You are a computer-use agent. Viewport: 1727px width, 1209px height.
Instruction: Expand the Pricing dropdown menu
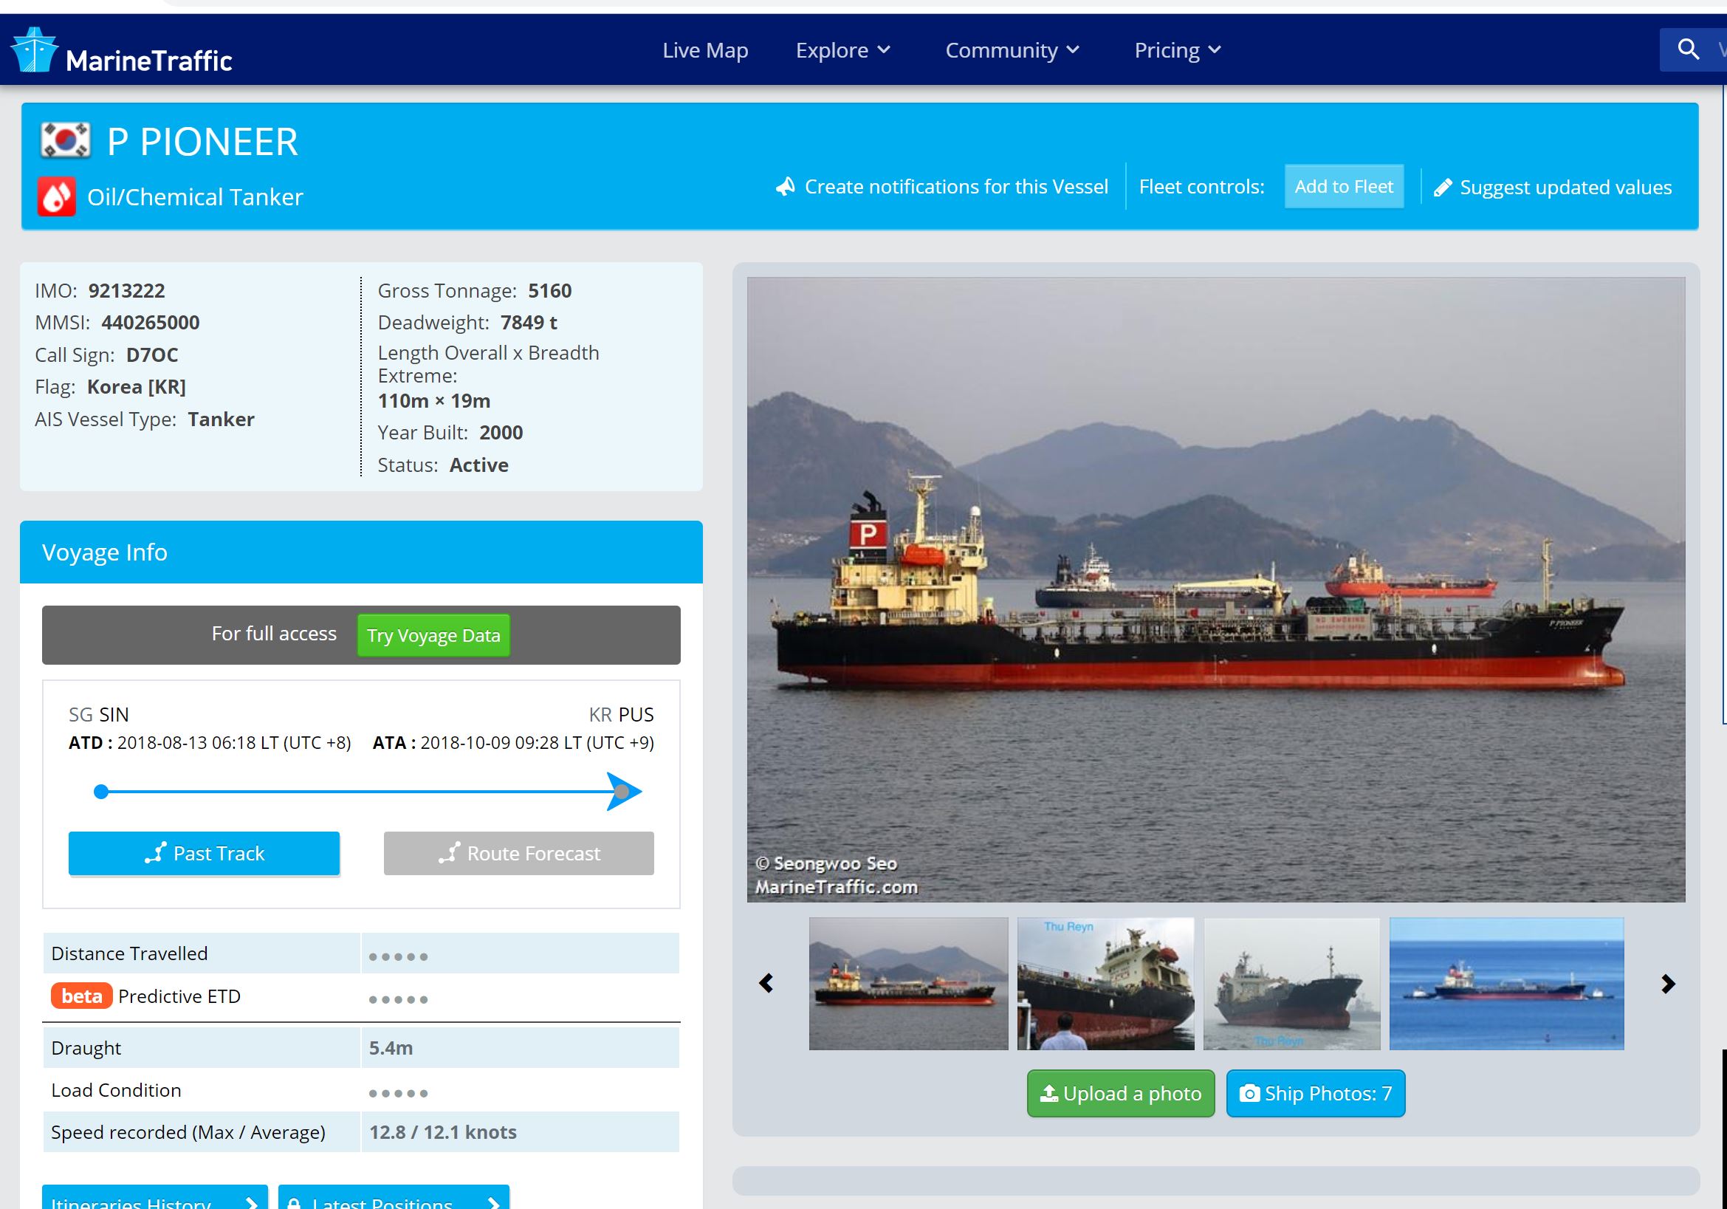pyautogui.click(x=1176, y=50)
